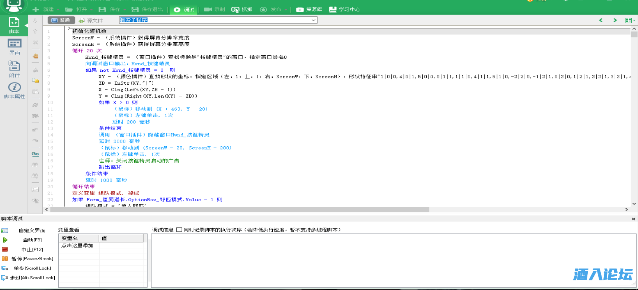
Task: Click 点击这里添加 to add a variable
Action: [x=77, y=245]
